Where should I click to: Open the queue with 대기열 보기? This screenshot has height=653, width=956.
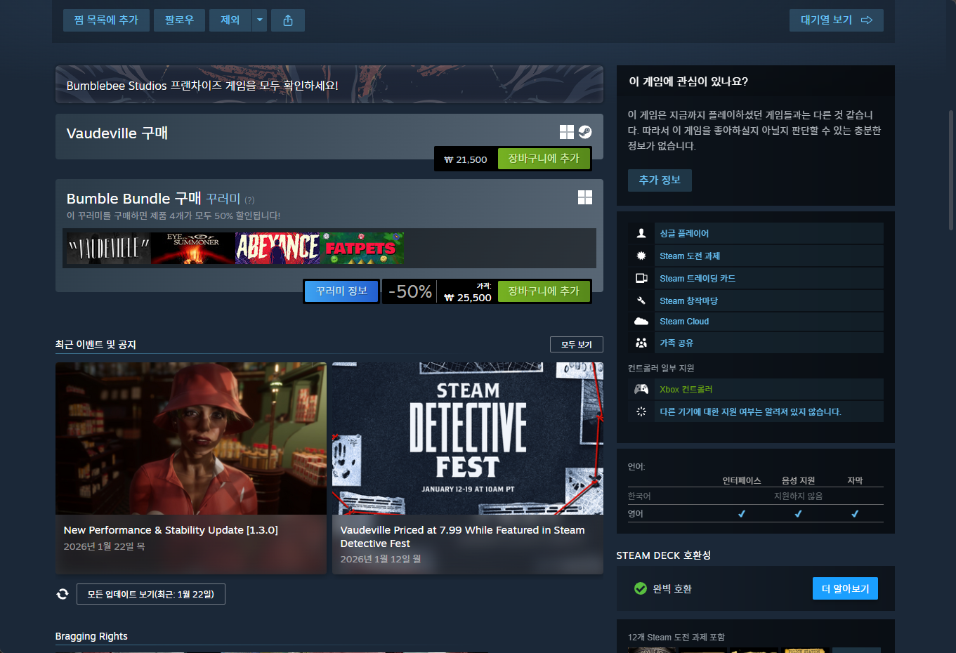point(837,20)
